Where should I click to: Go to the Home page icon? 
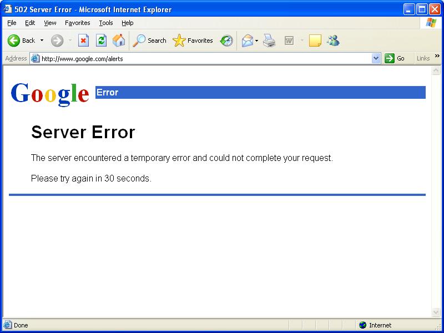tap(119, 41)
